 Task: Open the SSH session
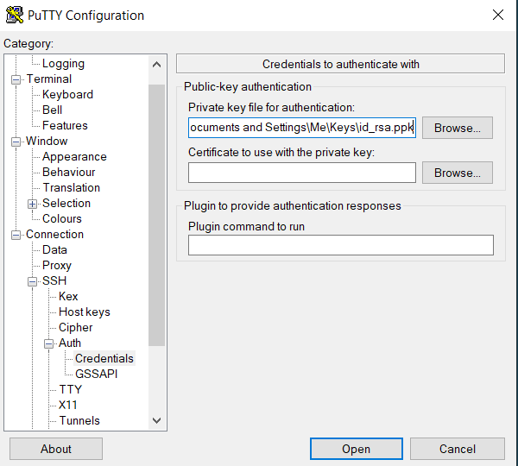click(356, 449)
